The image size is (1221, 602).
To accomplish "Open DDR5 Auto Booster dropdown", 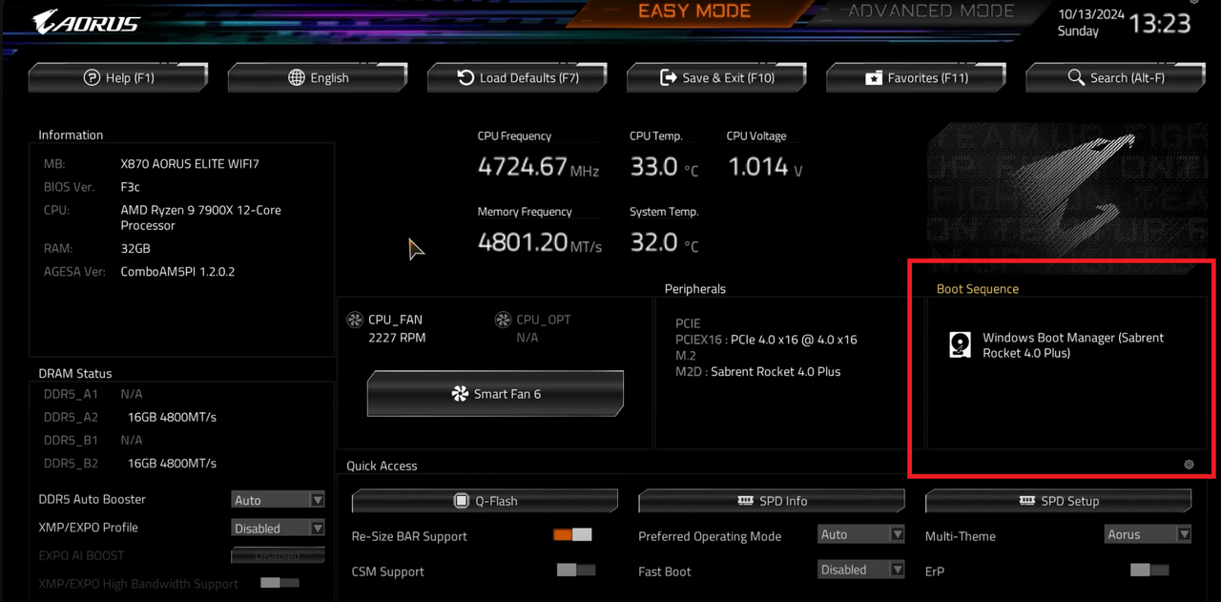I will [279, 500].
